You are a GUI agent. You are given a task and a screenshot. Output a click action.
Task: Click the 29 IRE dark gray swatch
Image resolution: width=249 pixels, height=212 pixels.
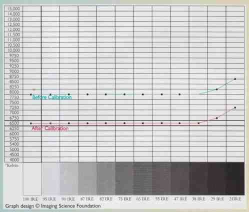tap(217, 178)
